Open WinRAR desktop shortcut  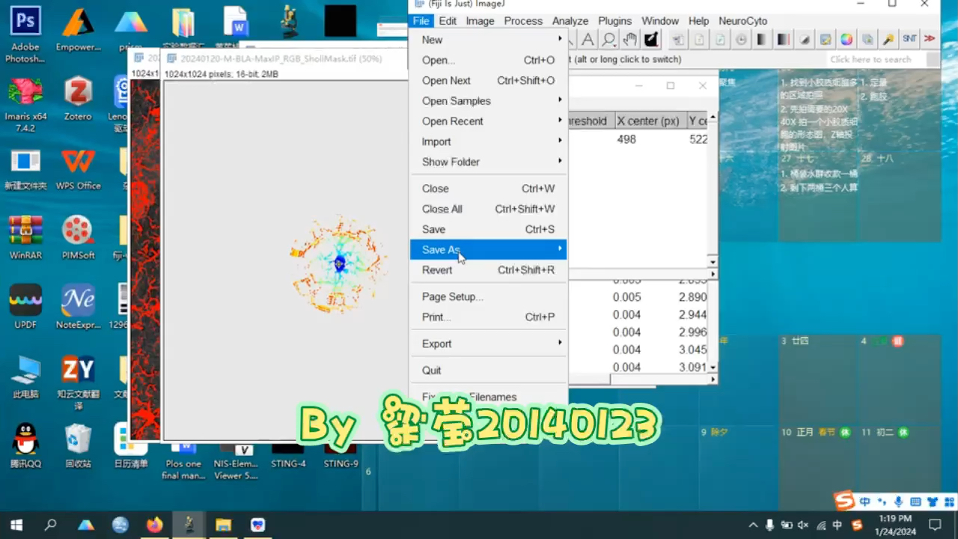click(x=25, y=237)
